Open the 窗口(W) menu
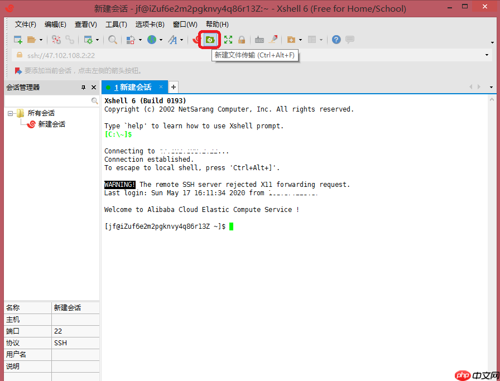This screenshot has height=381, width=500. pyautogui.click(x=185, y=25)
